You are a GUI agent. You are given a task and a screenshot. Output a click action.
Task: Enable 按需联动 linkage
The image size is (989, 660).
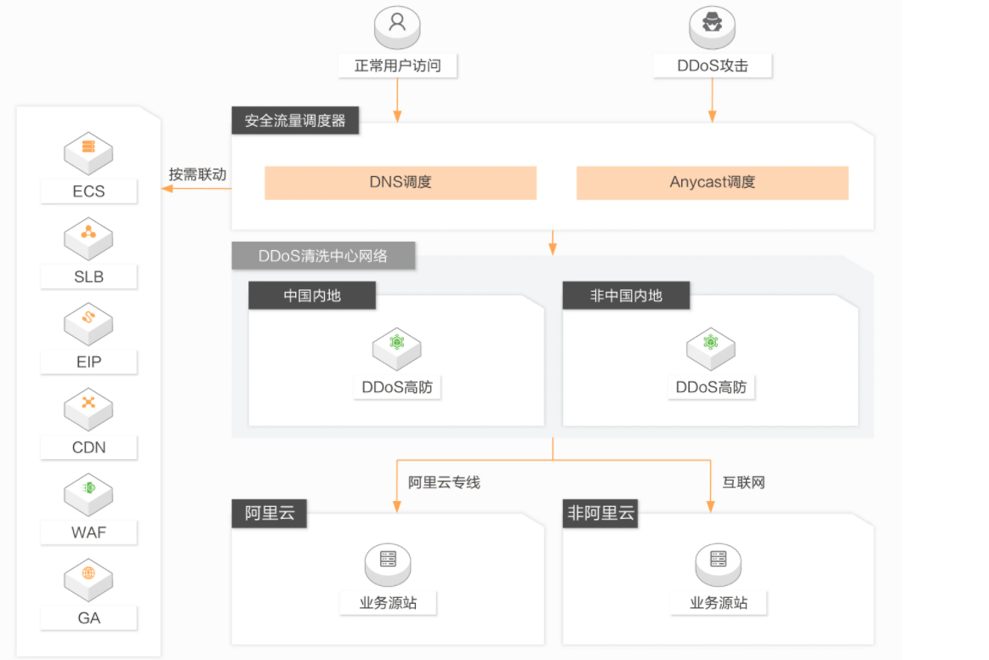tap(197, 174)
